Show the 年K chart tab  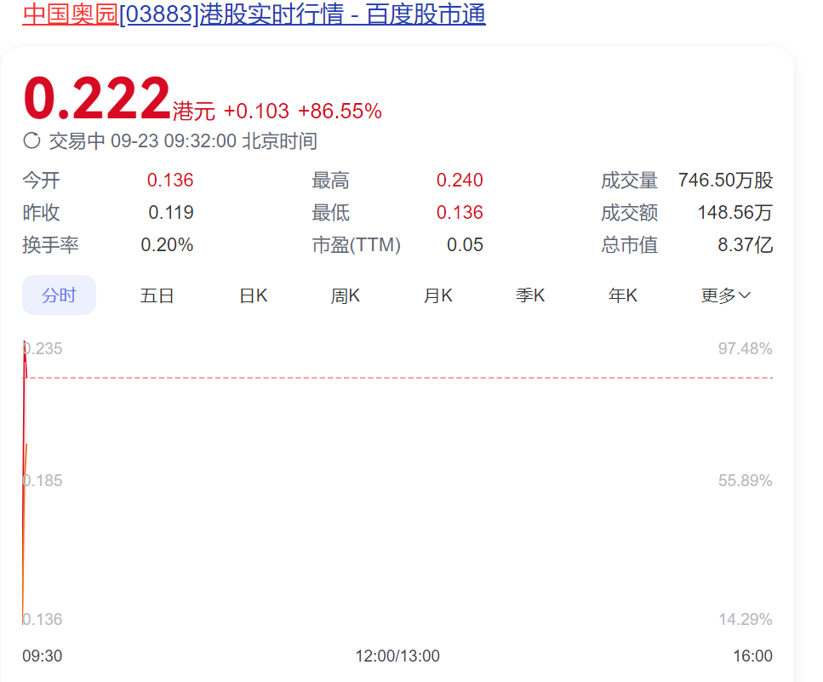pyautogui.click(x=623, y=295)
